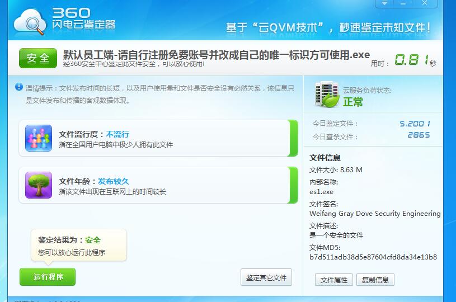
Task: Click 鉴定其它文件 to appraise another file
Action: pos(266,277)
